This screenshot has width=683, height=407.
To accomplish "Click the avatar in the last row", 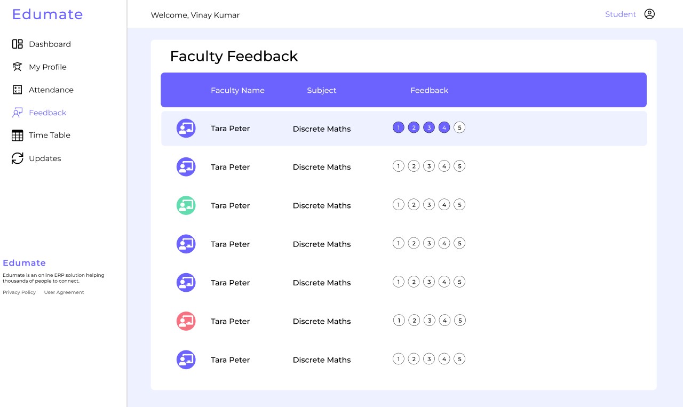I will tap(186, 360).
